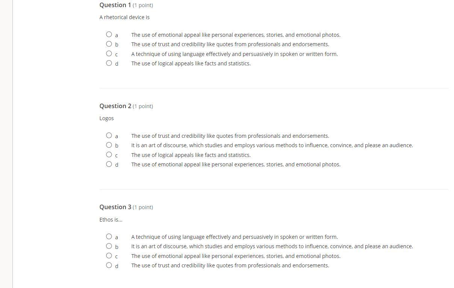Choose radio option b under Question 3
The height and width of the screenshot is (288, 454).
[109, 246]
